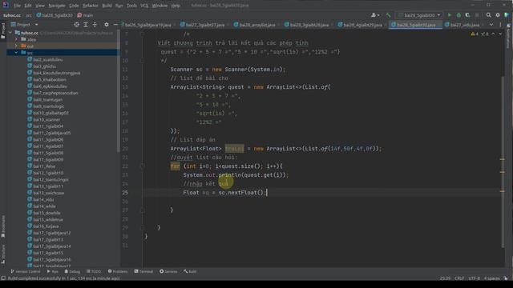Open the Refactor menu
This screenshot has width=513, height=288.
click(91, 6)
